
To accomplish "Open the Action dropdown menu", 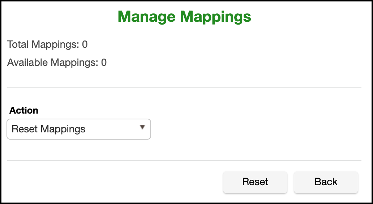I will click(x=78, y=129).
